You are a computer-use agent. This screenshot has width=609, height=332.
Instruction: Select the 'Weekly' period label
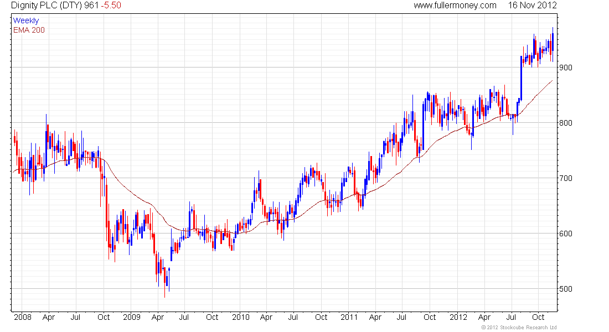pyautogui.click(x=25, y=20)
